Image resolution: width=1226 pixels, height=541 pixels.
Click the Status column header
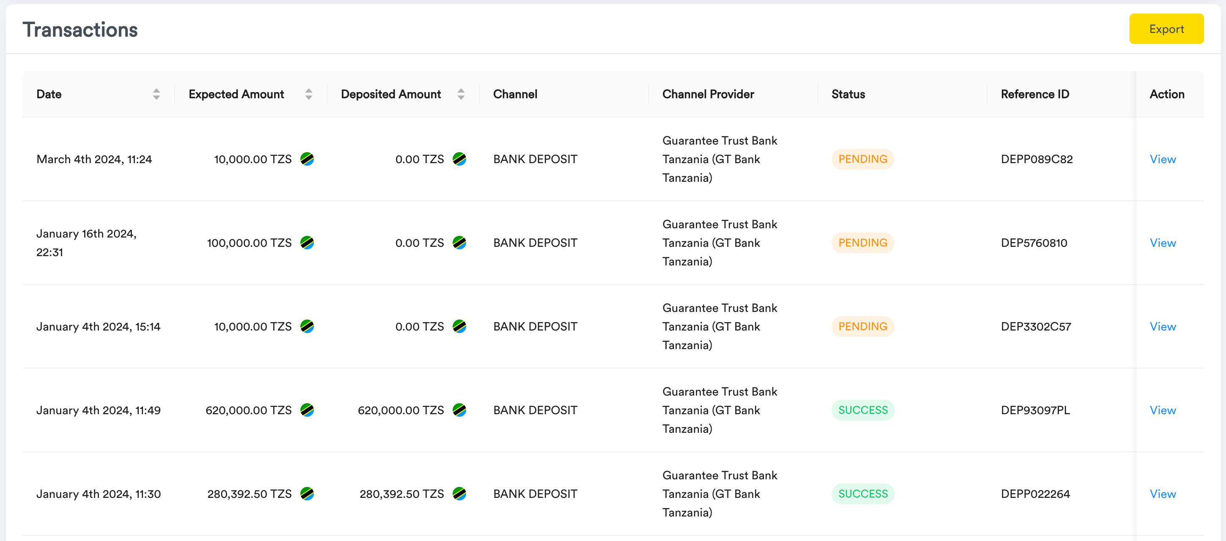pyautogui.click(x=848, y=94)
